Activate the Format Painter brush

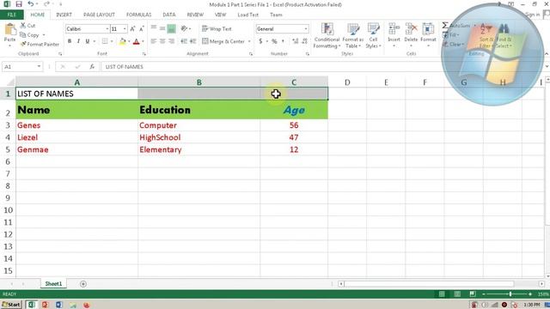click(23, 44)
